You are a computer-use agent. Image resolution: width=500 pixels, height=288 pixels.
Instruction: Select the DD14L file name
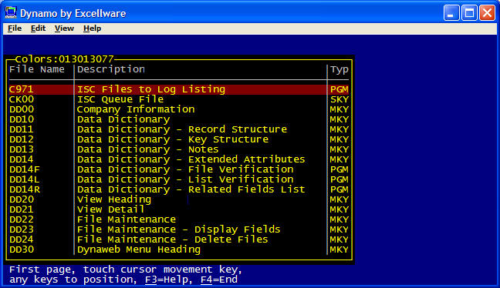click(25, 179)
